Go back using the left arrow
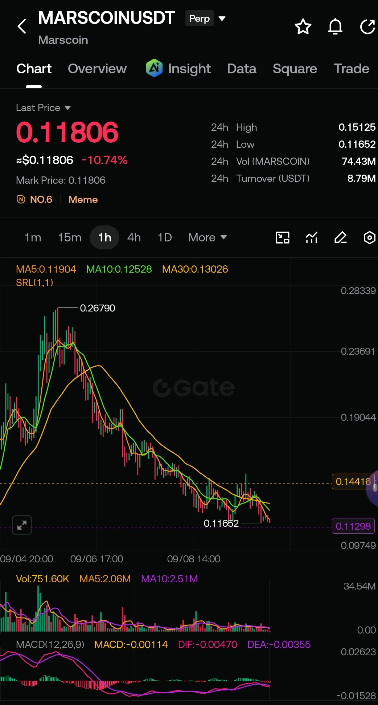Screen dimensions: 378x705 coord(22,26)
